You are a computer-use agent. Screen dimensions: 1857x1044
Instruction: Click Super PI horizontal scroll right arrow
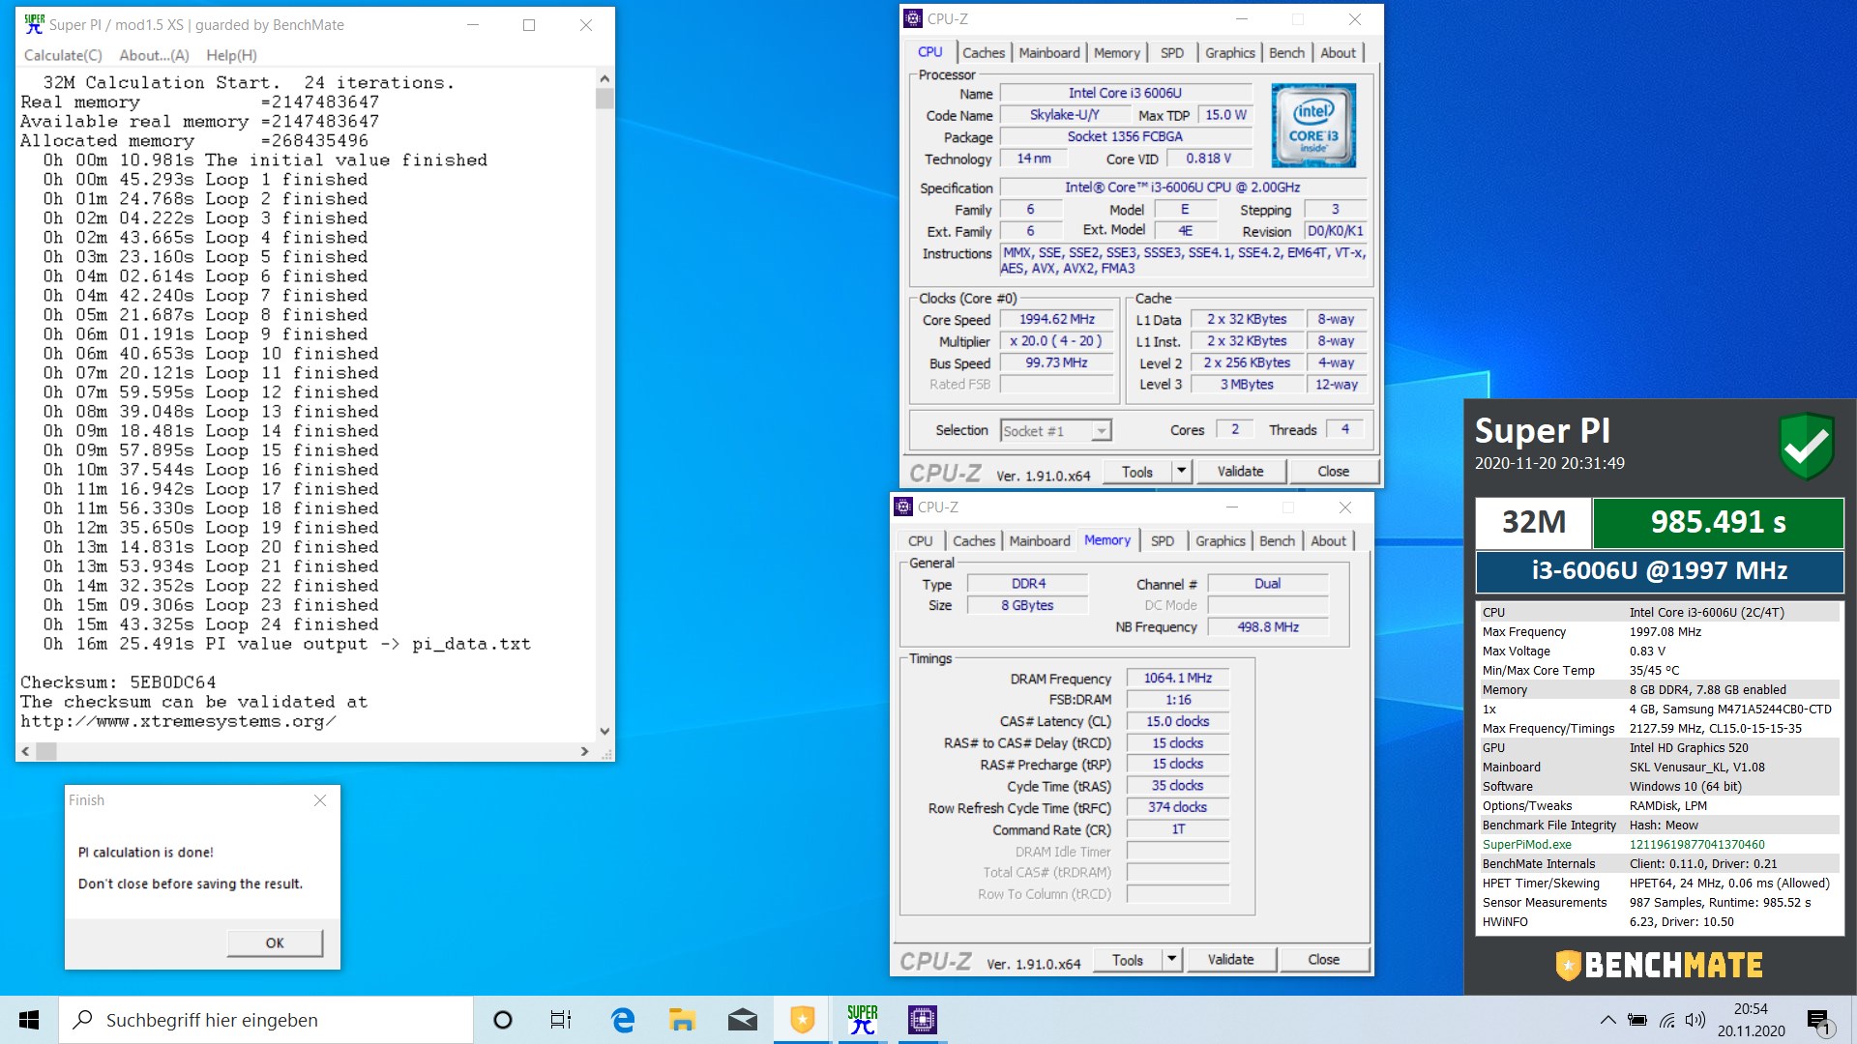point(584,751)
